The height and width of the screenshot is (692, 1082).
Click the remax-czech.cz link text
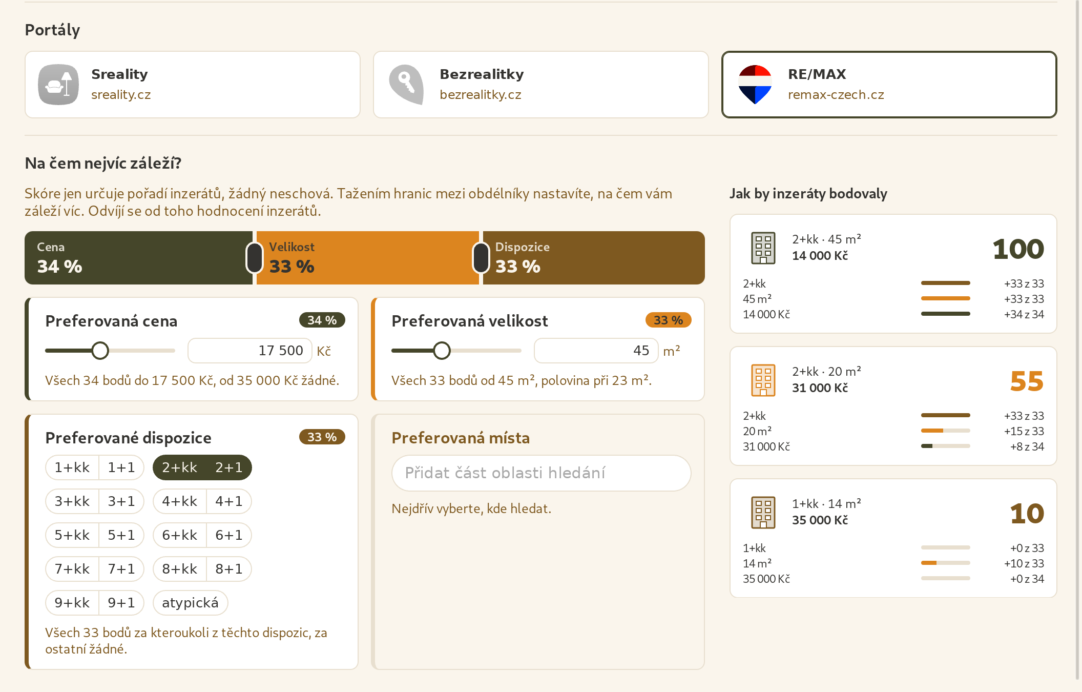click(x=836, y=95)
